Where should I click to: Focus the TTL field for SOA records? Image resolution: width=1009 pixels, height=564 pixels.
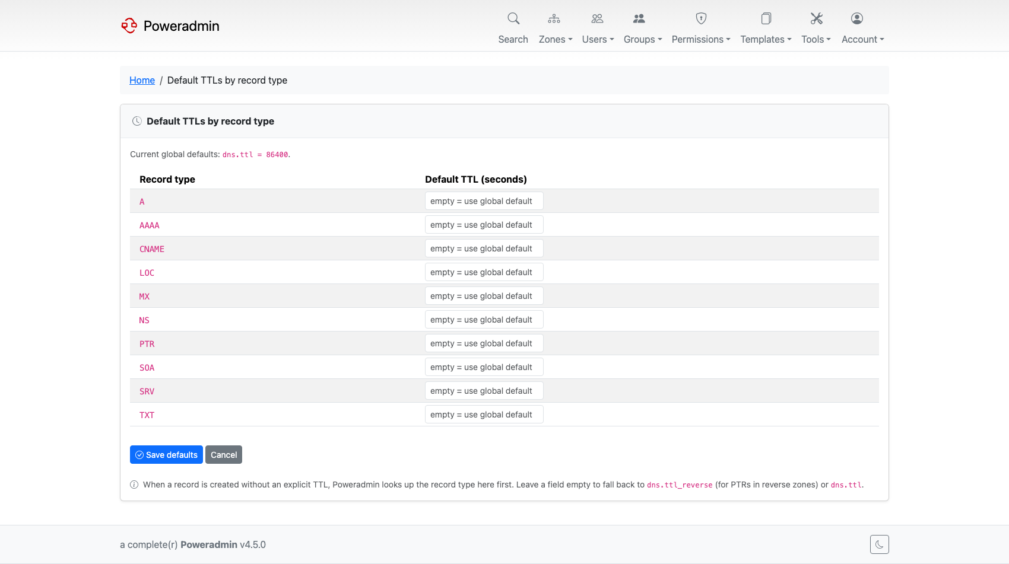tap(484, 367)
